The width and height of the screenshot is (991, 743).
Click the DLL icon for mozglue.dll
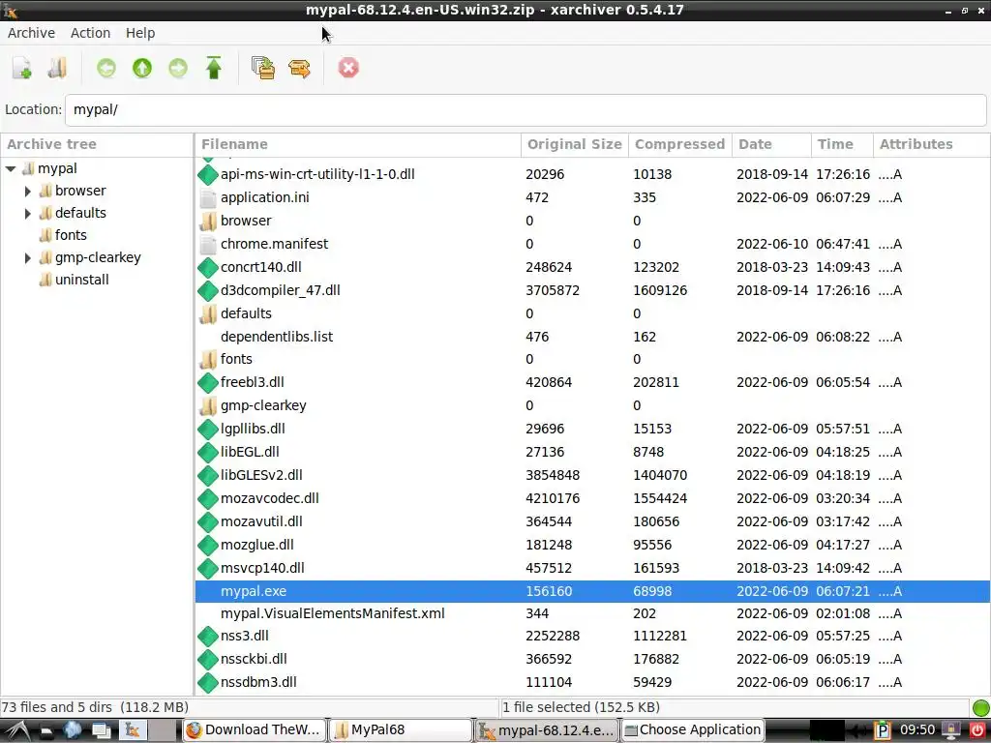tap(208, 546)
